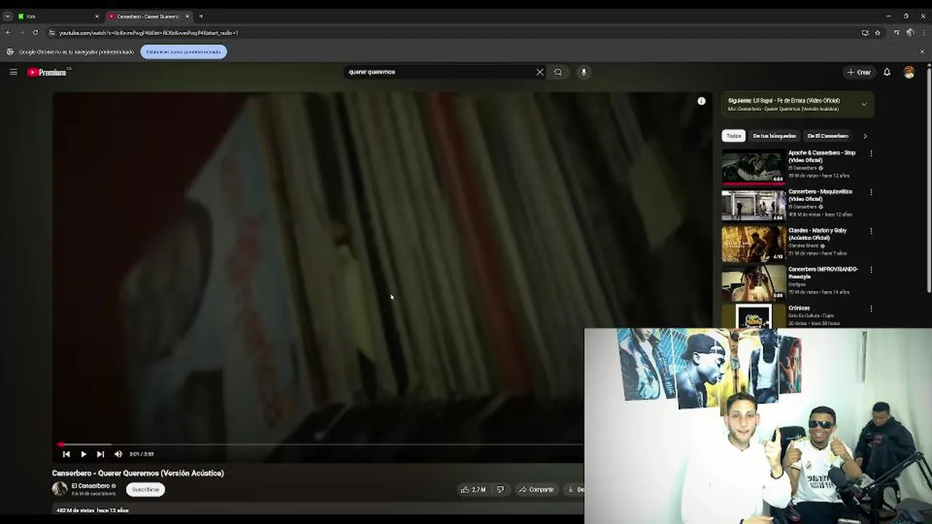The height and width of the screenshot is (524, 932).
Task: Play the video
Action: pyautogui.click(x=83, y=454)
